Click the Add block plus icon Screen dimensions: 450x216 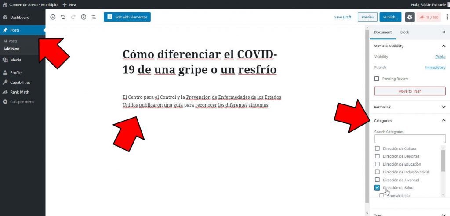[53, 17]
